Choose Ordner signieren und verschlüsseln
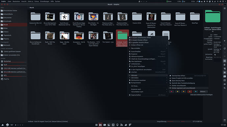 [188, 88]
